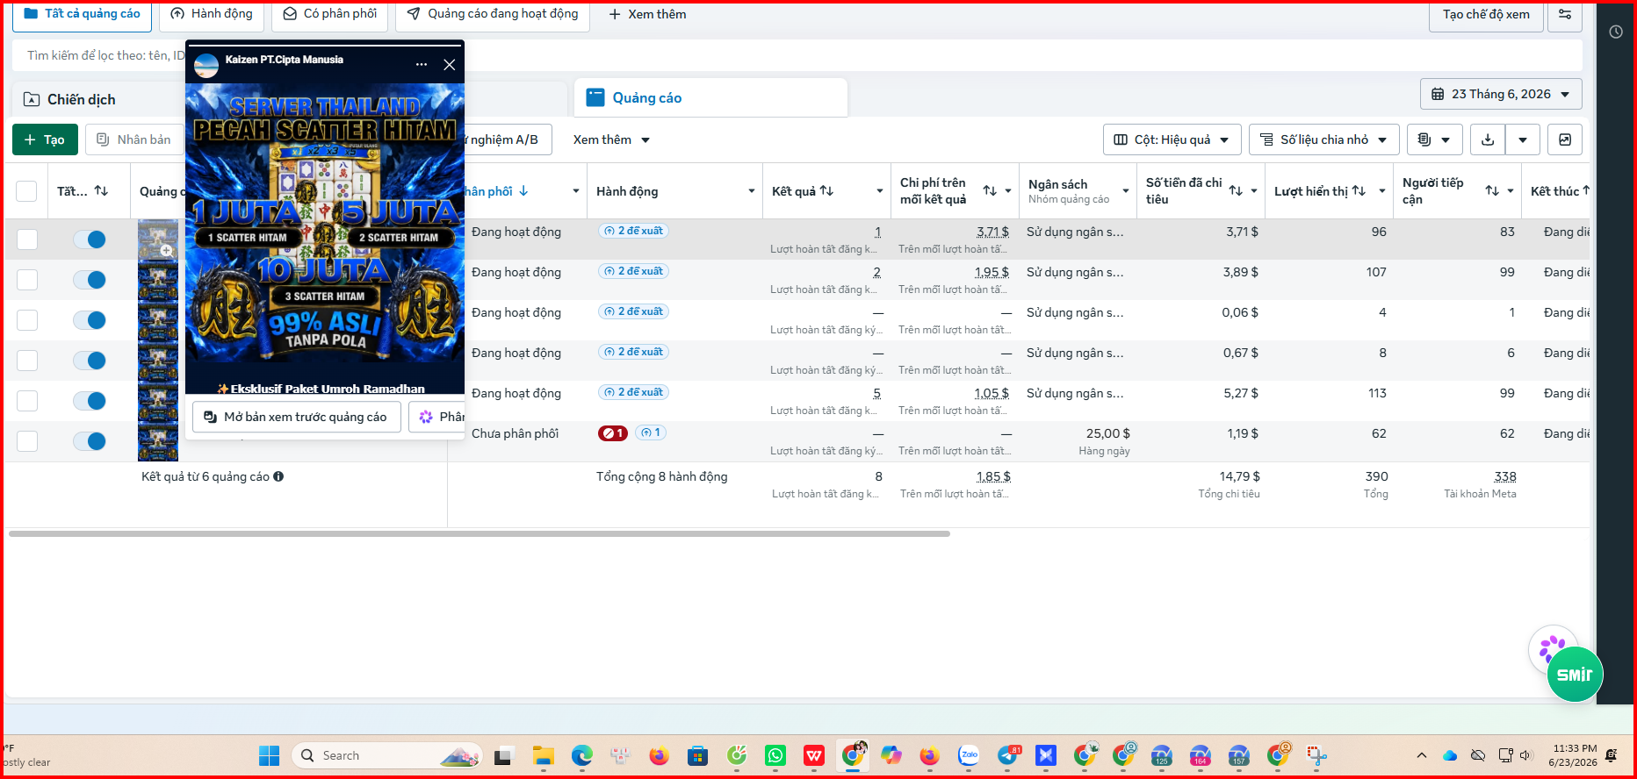Open Số liệu chia nhỏ breakdown dropdown
The image size is (1637, 779).
coord(1323,139)
